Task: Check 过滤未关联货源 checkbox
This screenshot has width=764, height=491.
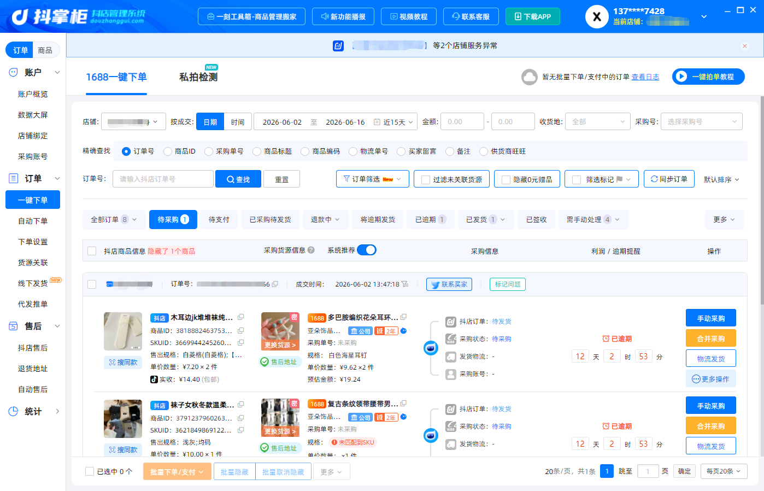Action: (x=426, y=179)
